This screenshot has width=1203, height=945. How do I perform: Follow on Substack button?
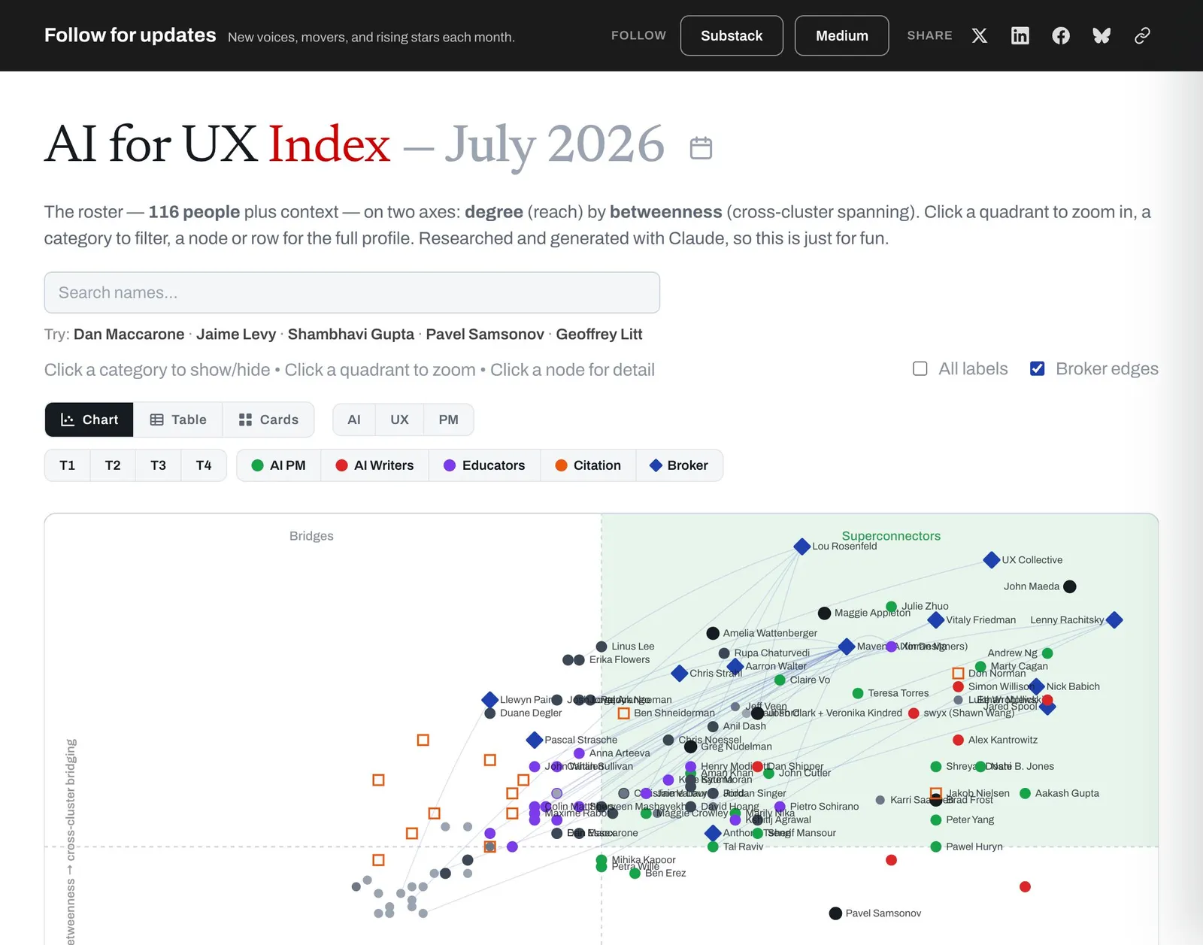point(732,35)
